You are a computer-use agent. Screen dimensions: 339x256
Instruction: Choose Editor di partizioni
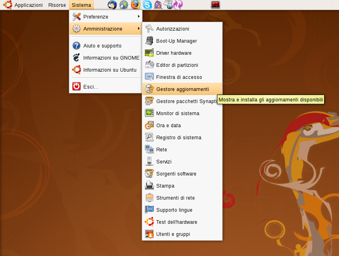tap(177, 65)
